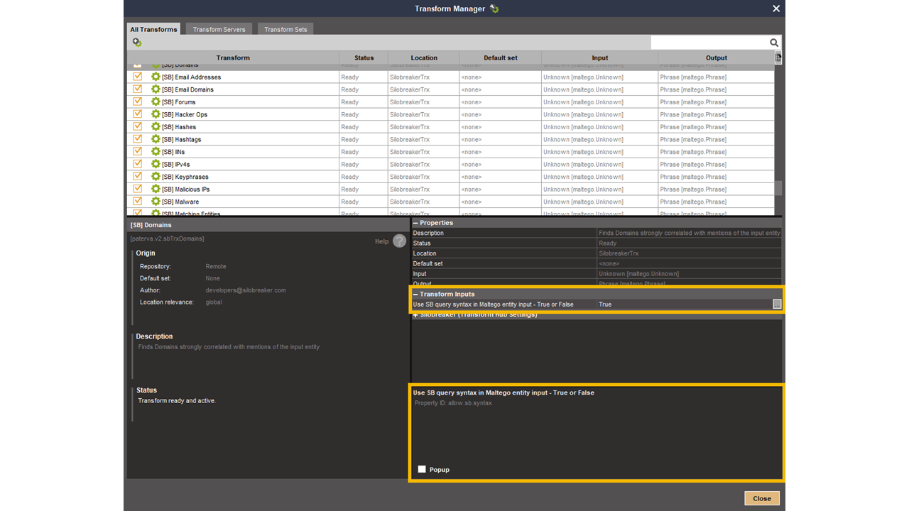This screenshot has width=909, height=511.
Task: Uncheck the [SB] Hashes transform
Action: [x=138, y=126]
